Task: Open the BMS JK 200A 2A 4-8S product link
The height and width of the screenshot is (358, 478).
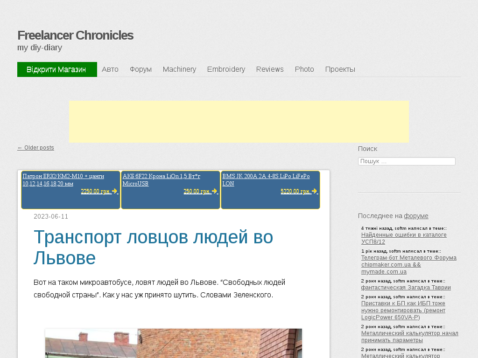Action: [x=266, y=180]
